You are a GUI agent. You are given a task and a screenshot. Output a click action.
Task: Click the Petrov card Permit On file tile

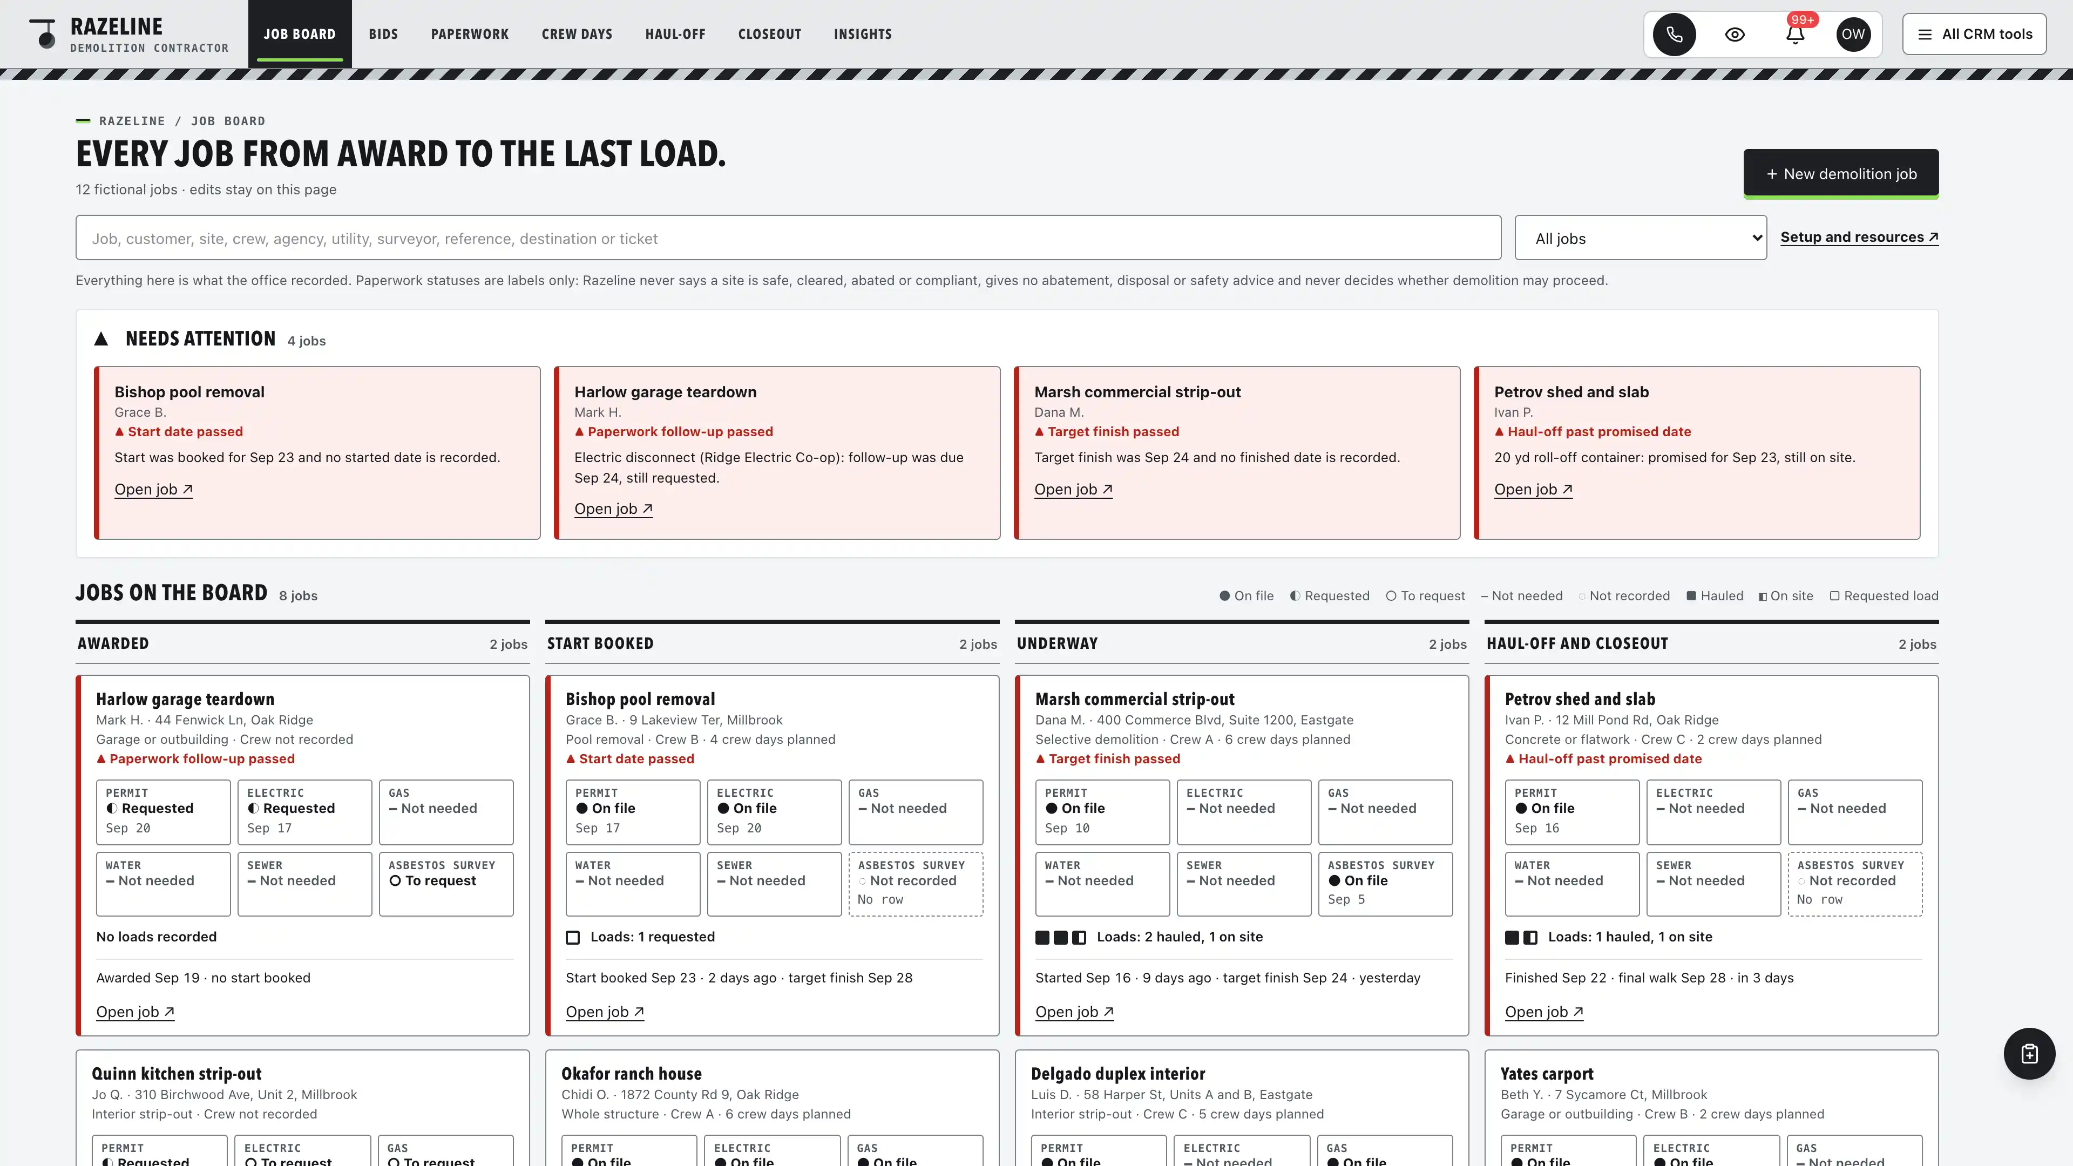tap(1571, 811)
